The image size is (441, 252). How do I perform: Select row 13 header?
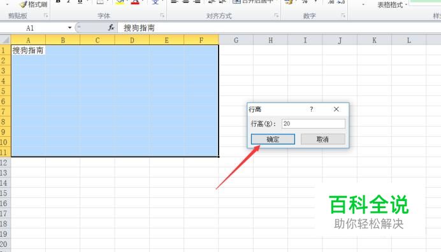[5, 173]
